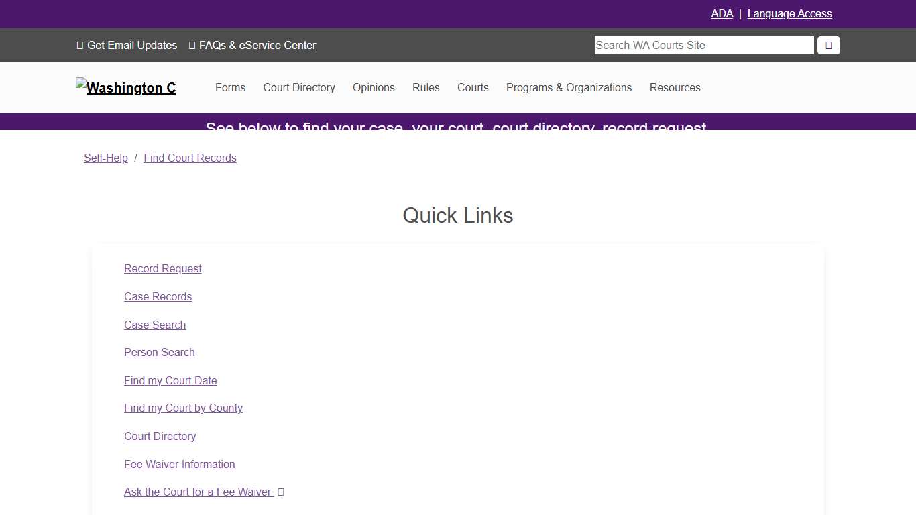
Task: Click the Search WA Courts Site field
Action: coord(703,46)
